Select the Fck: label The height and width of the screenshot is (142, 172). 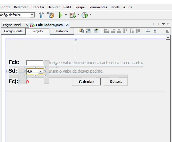[x=14, y=62]
